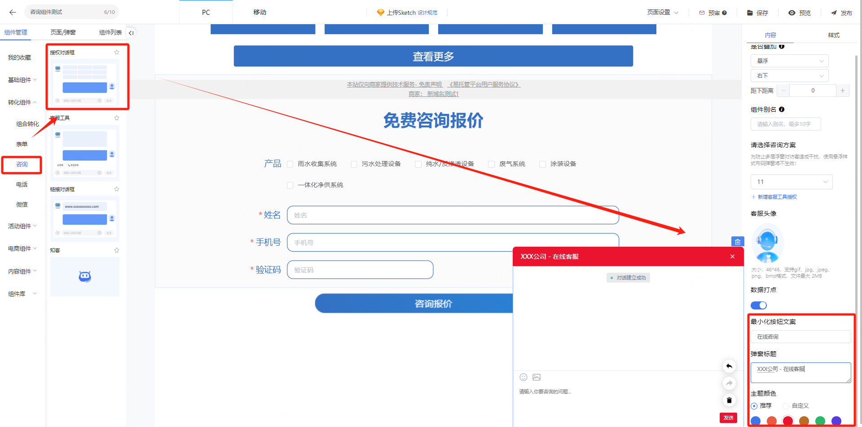Click the black trash floating button

pyautogui.click(x=729, y=400)
